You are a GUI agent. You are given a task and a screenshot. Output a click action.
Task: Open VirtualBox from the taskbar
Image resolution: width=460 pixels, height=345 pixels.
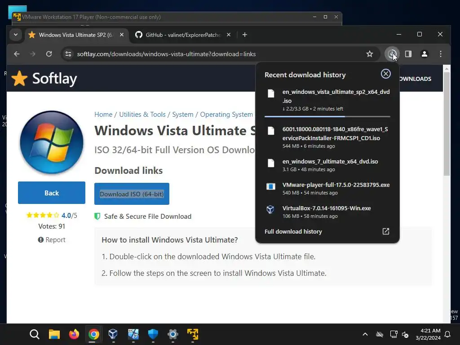click(113, 334)
